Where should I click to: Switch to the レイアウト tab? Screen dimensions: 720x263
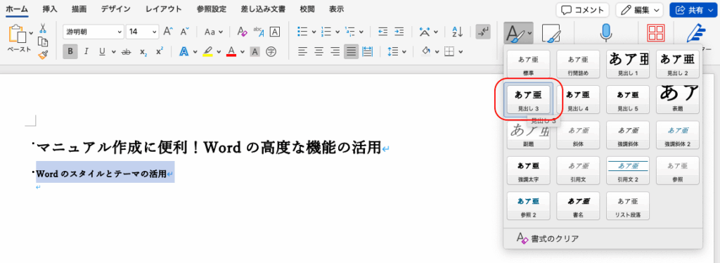pyautogui.click(x=163, y=9)
